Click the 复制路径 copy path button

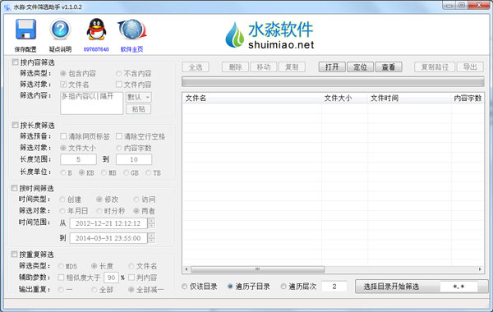[x=435, y=67]
